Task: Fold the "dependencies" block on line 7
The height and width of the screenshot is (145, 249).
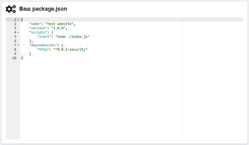Action: click(x=18, y=45)
